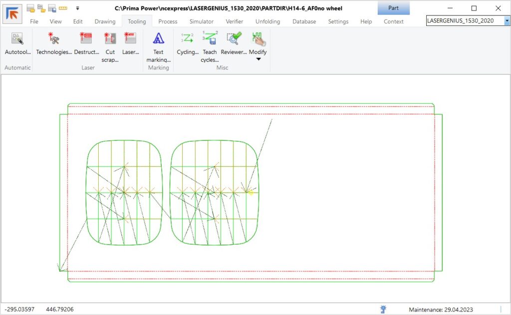
Task: Click the ruler icon in quick access toolbar
Action: click(63, 8)
